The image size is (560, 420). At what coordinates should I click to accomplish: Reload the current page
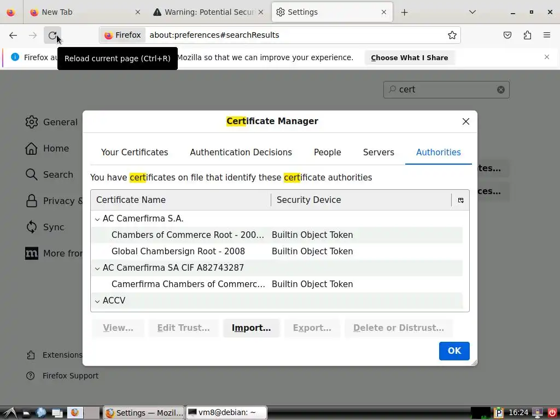[x=52, y=35]
